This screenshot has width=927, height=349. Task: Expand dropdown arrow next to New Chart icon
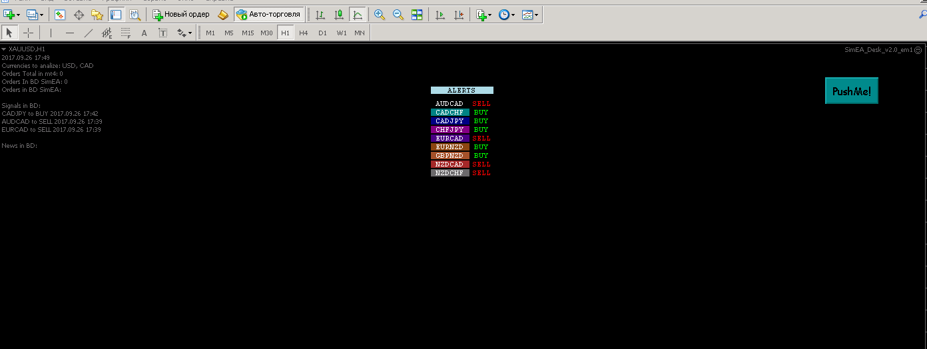pyautogui.click(x=18, y=15)
